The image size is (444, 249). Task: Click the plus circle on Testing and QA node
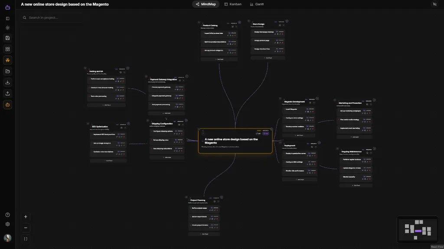128,68
